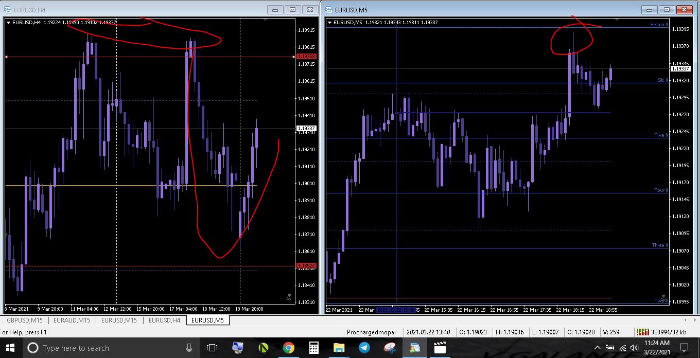Switch to the GBPUSD,M15 chart tab

(25, 320)
